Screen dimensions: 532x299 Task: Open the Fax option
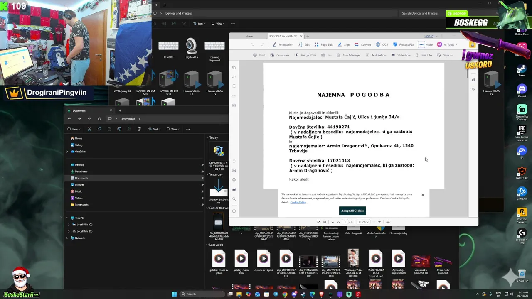[326, 55]
